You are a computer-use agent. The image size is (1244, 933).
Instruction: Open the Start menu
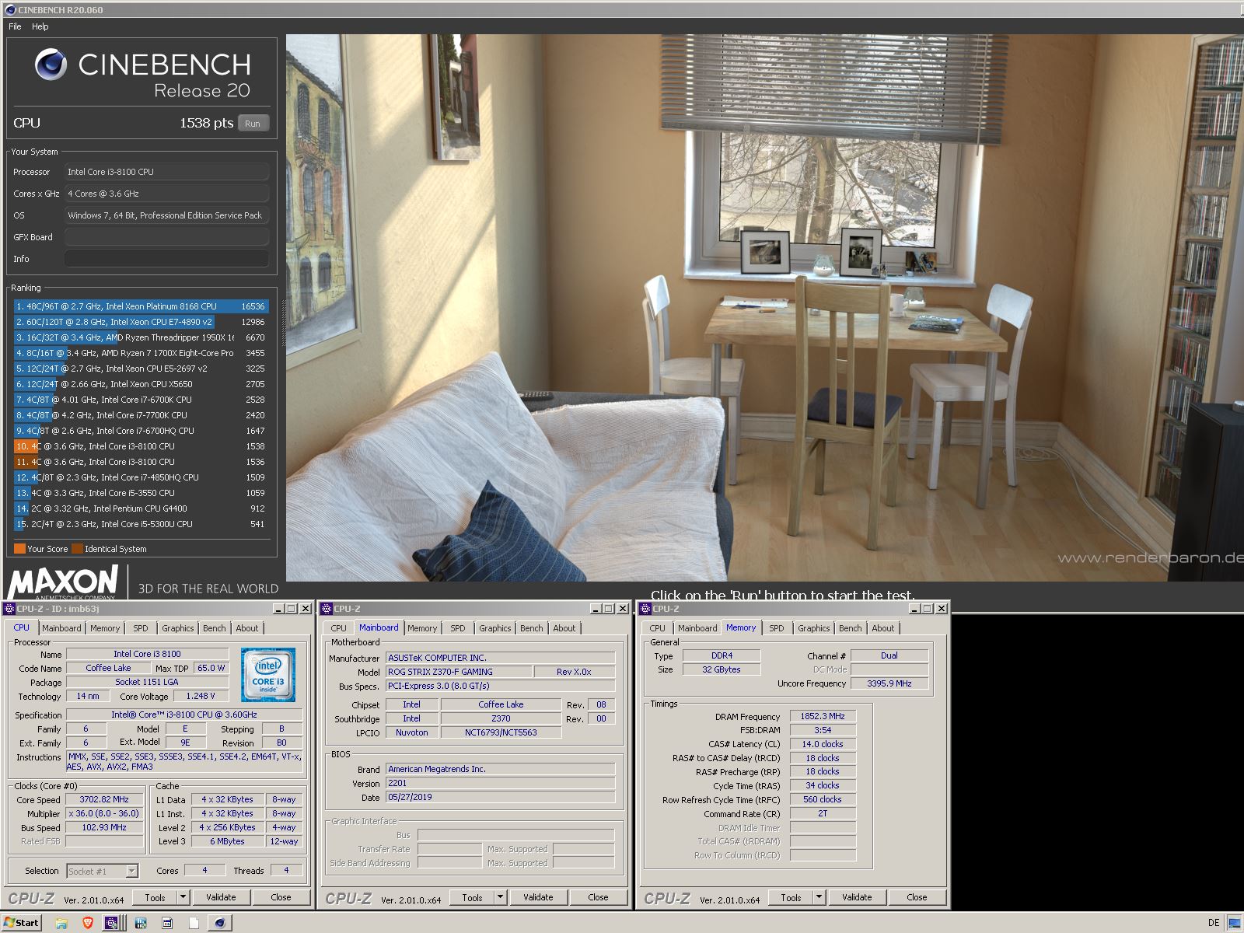[x=21, y=923]
